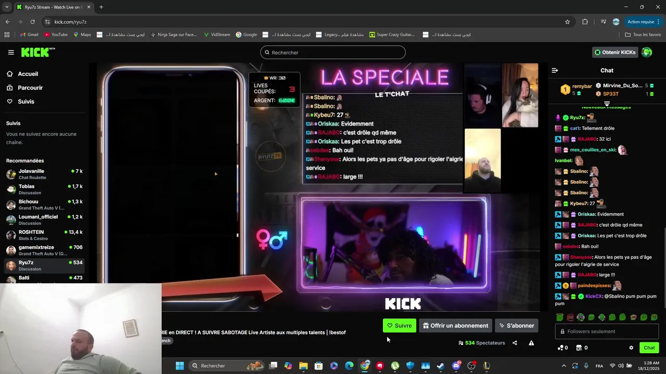Insert the angel halo green emote
The image size is (666, 374).
click(x=560, y=317)
